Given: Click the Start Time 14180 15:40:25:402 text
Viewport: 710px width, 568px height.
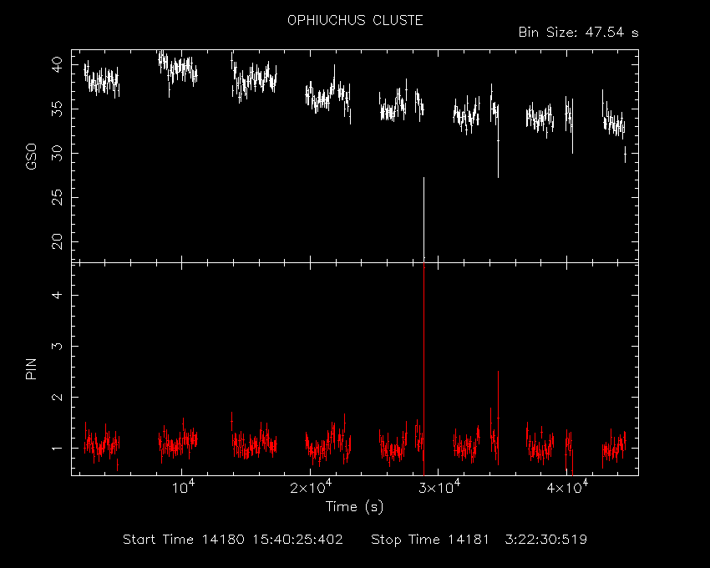Looking at the screenshot, I should coord(233,540).
